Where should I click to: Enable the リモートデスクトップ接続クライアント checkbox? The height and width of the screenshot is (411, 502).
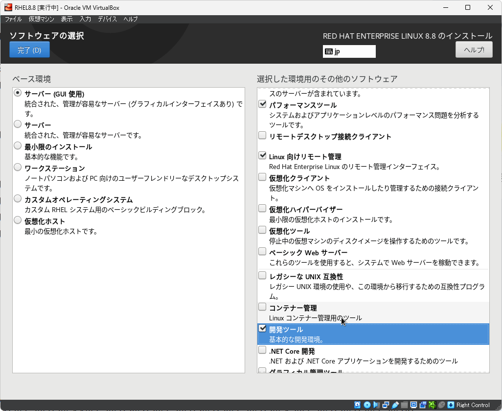pos(262,135)
